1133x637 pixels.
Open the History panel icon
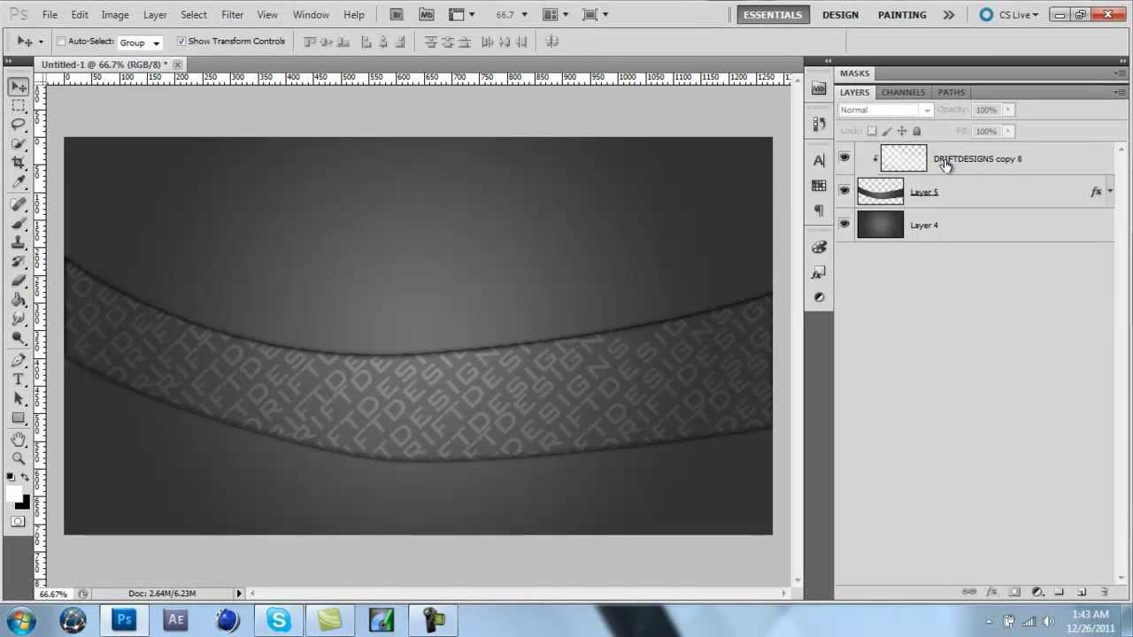pyautogui.click(x=819, y=124)
